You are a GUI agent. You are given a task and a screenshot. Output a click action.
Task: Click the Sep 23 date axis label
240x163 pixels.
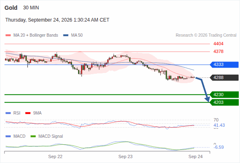pos(125,156)
